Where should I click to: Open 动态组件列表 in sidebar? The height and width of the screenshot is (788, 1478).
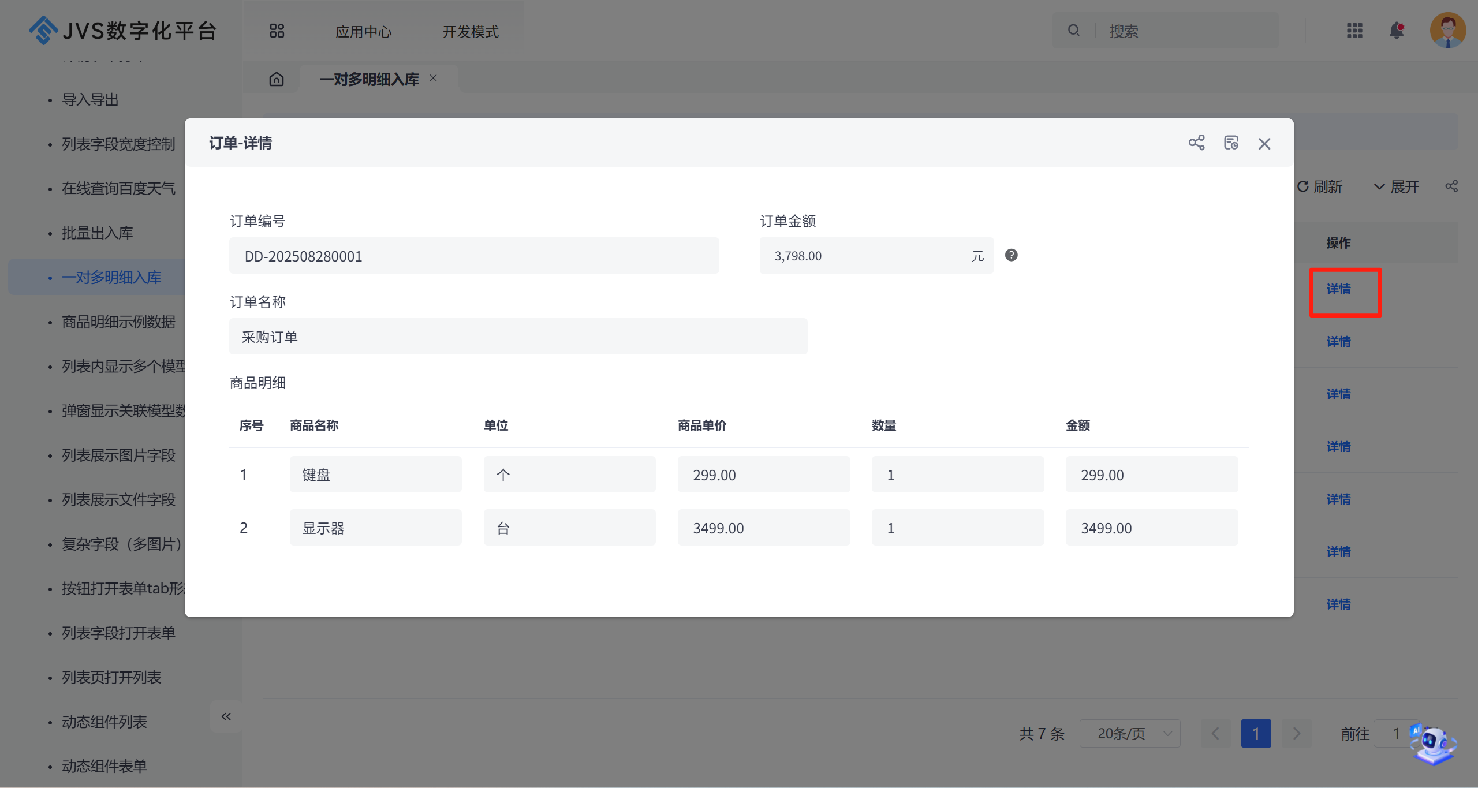click(x=104, y=722)
